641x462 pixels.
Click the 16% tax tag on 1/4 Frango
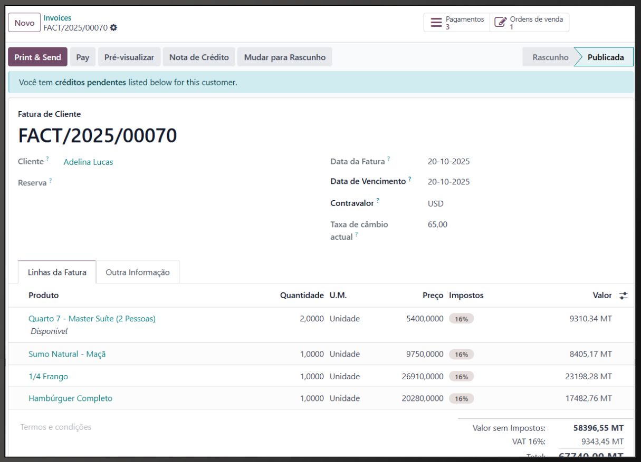462,377
